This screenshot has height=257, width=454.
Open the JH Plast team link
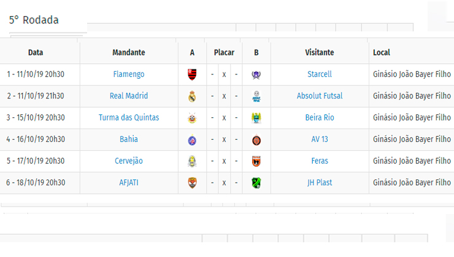[320, 183]
